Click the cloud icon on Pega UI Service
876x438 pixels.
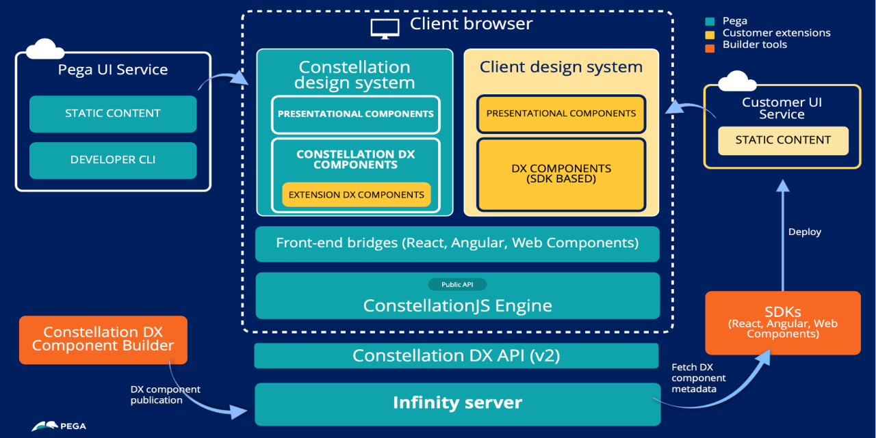point(46,50)
